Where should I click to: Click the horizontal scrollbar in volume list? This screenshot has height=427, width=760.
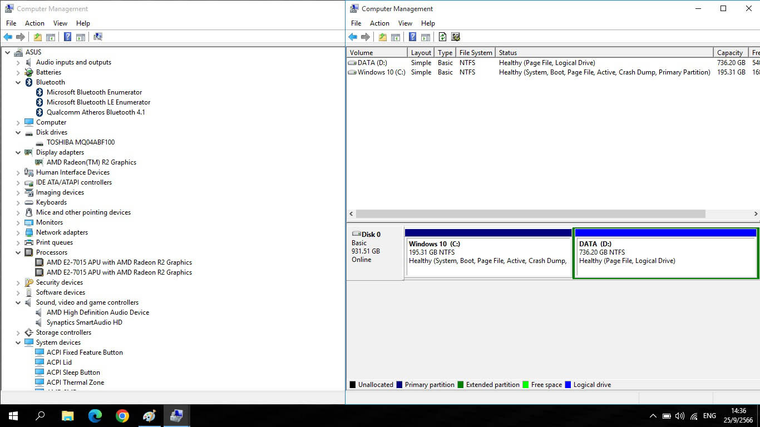[530, 214]
